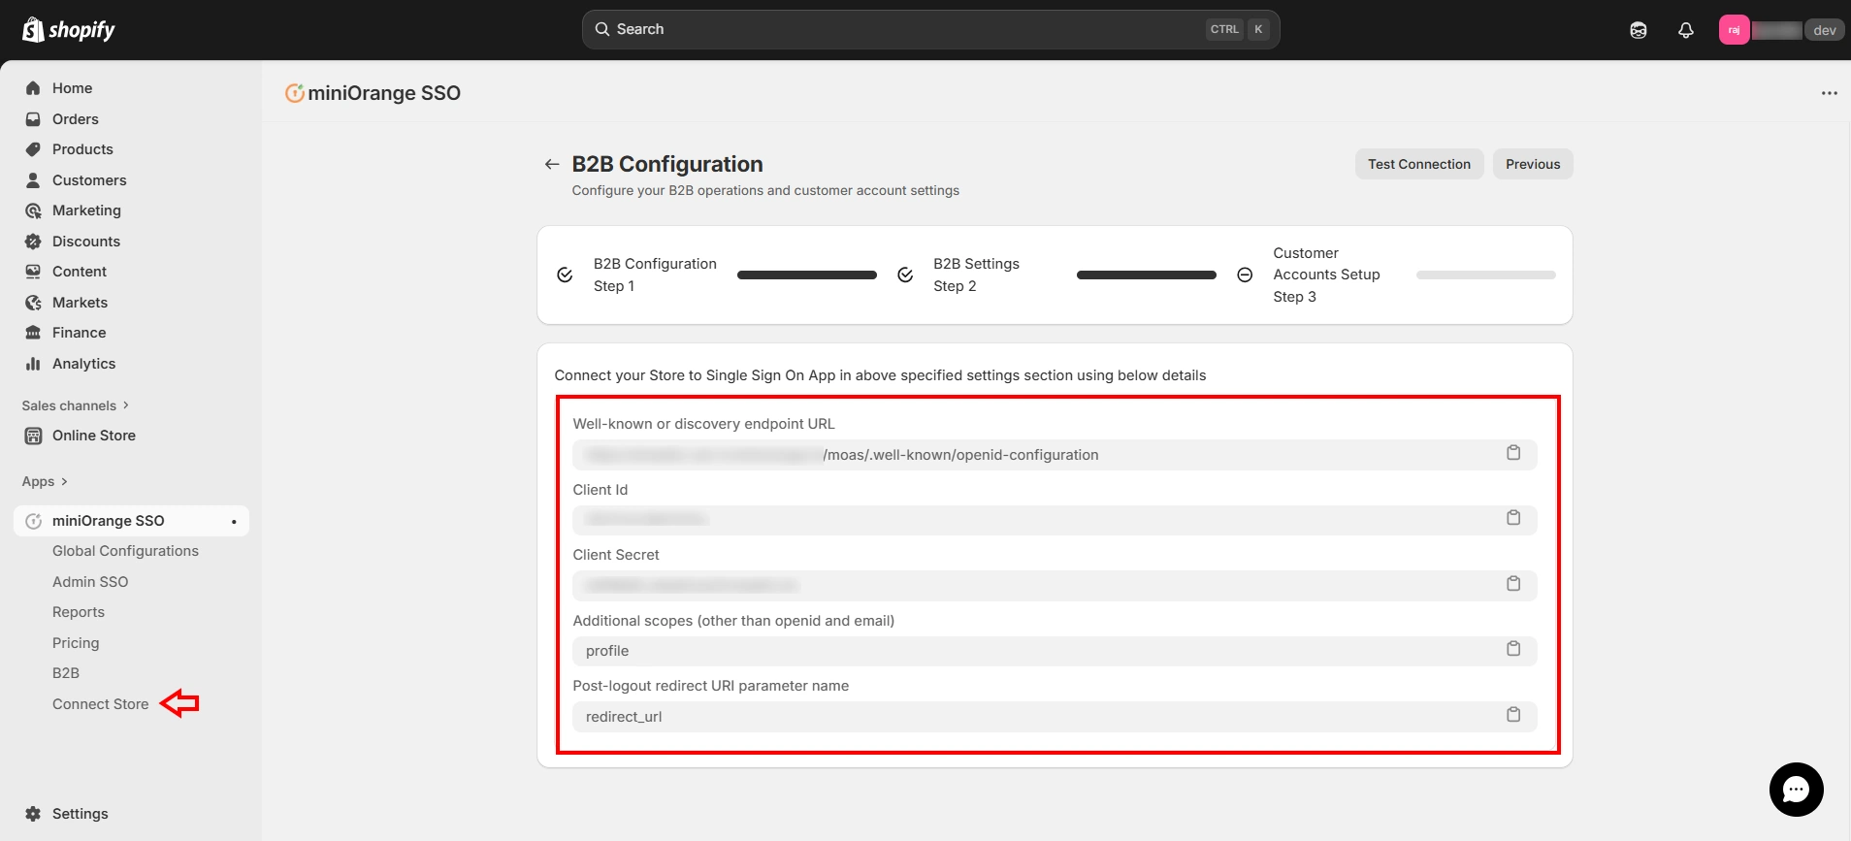Click the Analytics bar chart icon
The height and width of the screenshot is (841, 1851).
click(x=33, y=364)
